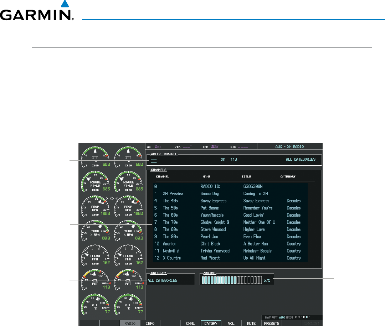This screenshot has width=385, height=326.
Task: Click the right OIL °C gauge
Action: (x=128, y=304)
